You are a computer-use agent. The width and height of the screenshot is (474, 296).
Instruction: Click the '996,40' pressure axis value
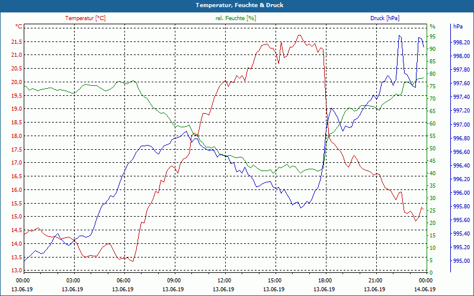pos(462,166)
